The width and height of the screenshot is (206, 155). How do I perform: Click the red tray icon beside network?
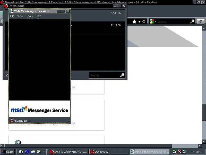(x=179, y=152)
